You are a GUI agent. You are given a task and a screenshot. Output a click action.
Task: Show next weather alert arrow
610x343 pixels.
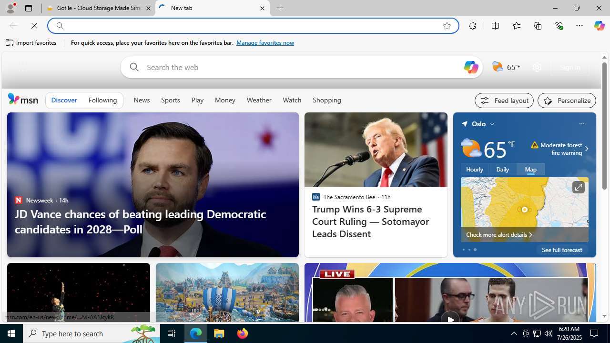[586, 149]
